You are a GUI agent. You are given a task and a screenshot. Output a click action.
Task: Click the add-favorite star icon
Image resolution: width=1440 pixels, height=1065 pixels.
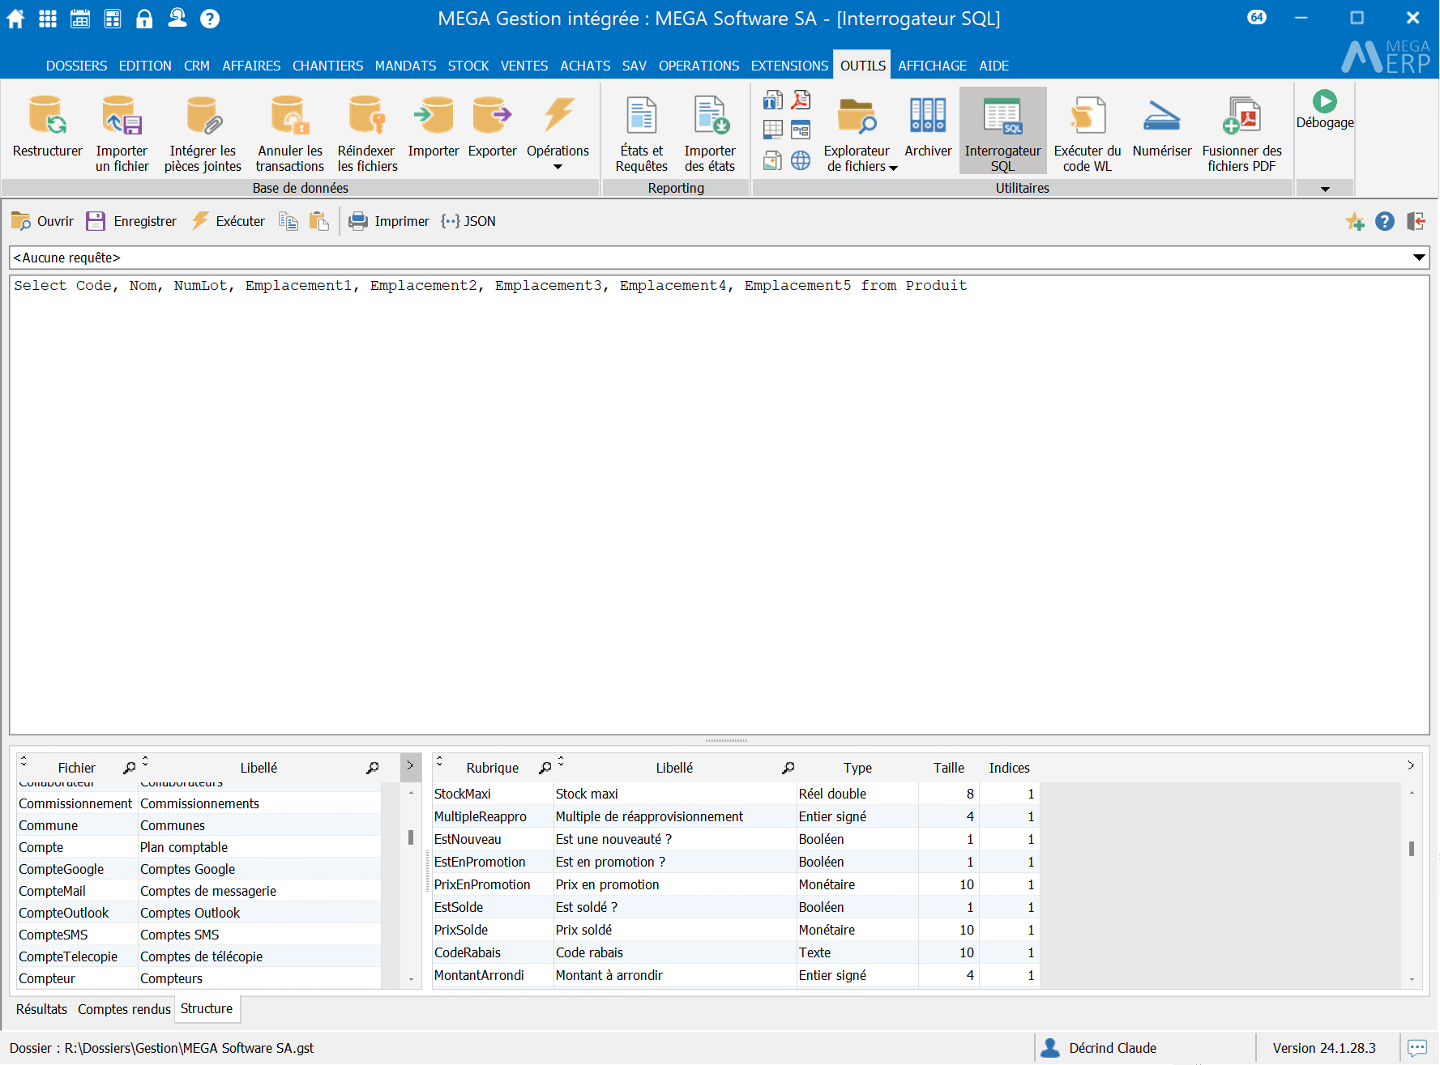(1355, 221)
